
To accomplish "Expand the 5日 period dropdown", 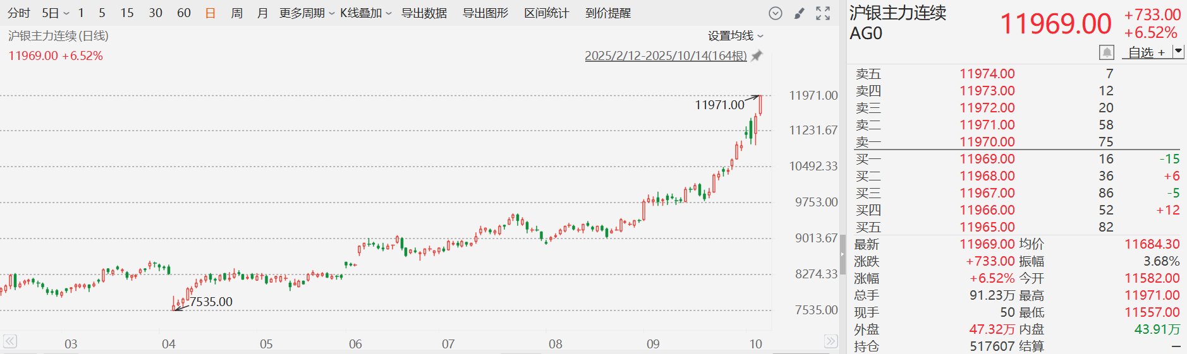I will click(55, 13).
